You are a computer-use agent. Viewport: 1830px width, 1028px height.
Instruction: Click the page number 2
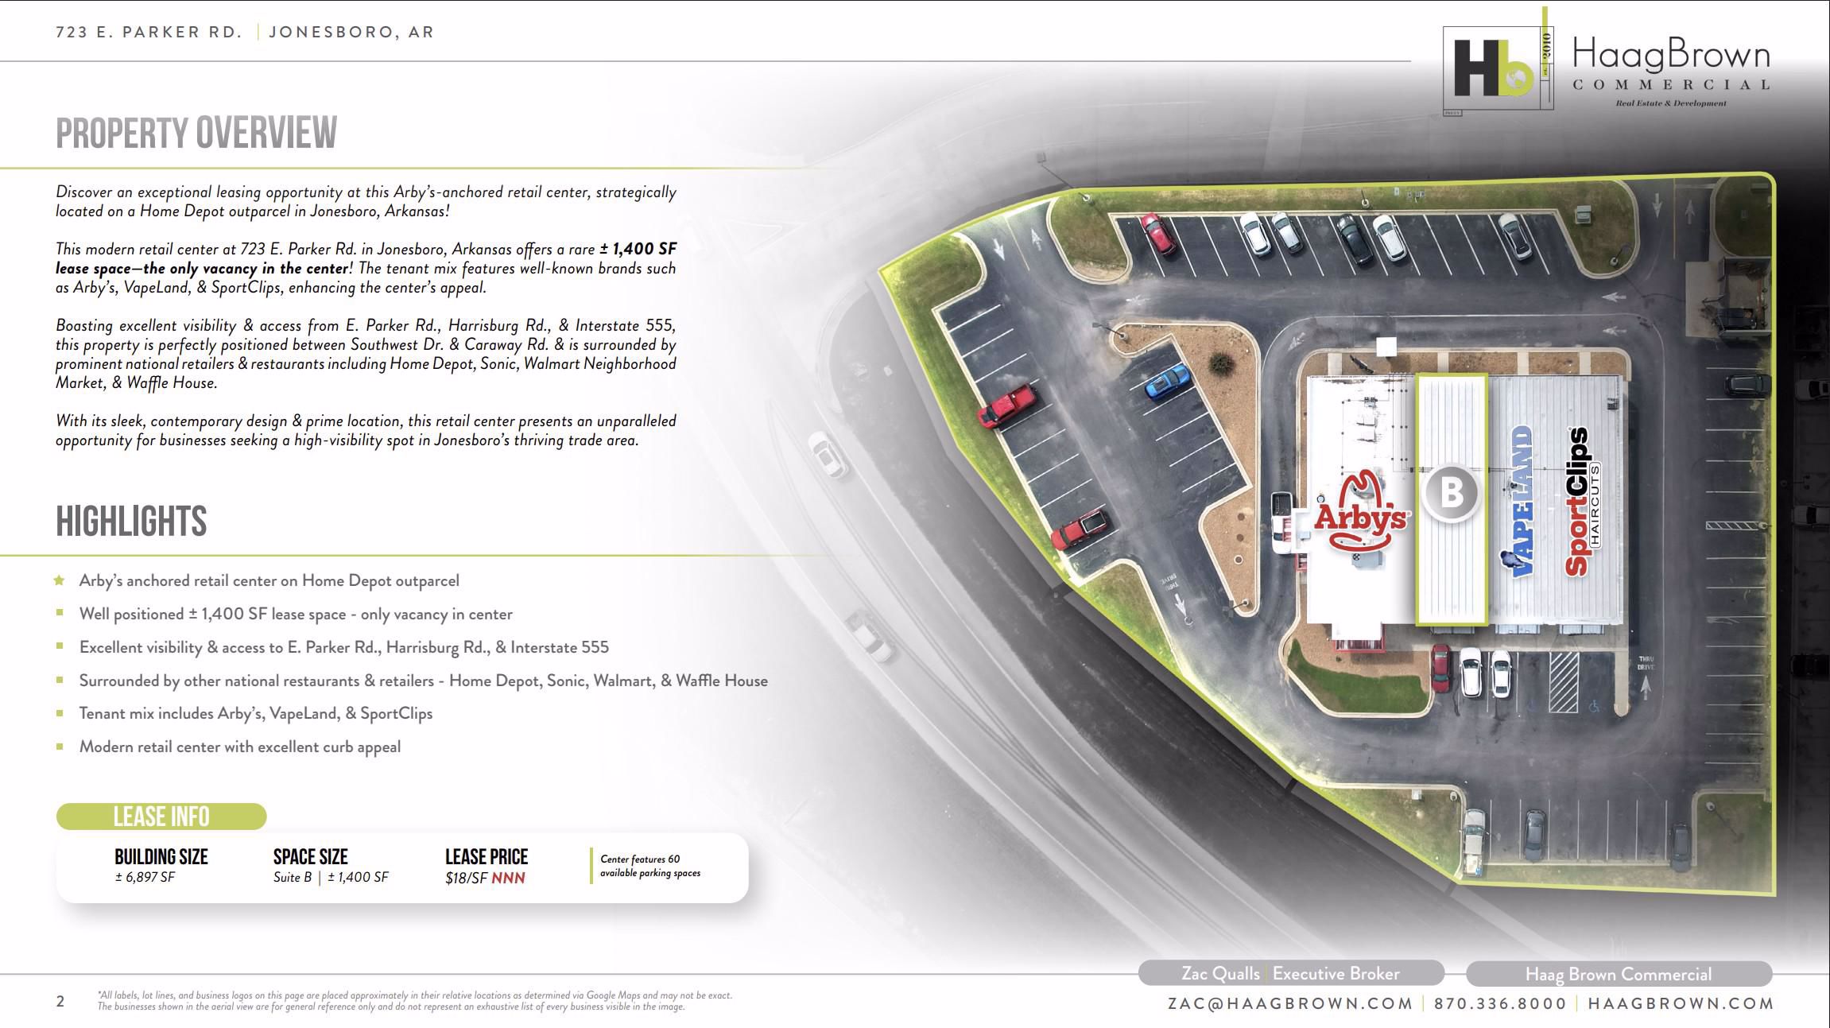(x=60, y=1001)
